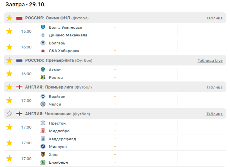
Task: Click the Халл club logo
Action: pyautogui.click(x=43, y=155)
